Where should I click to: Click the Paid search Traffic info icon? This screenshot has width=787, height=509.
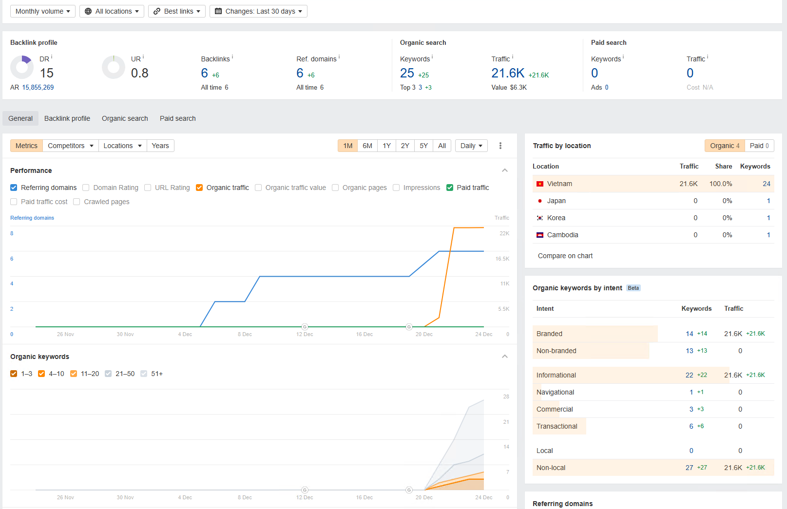coord(708,57)
